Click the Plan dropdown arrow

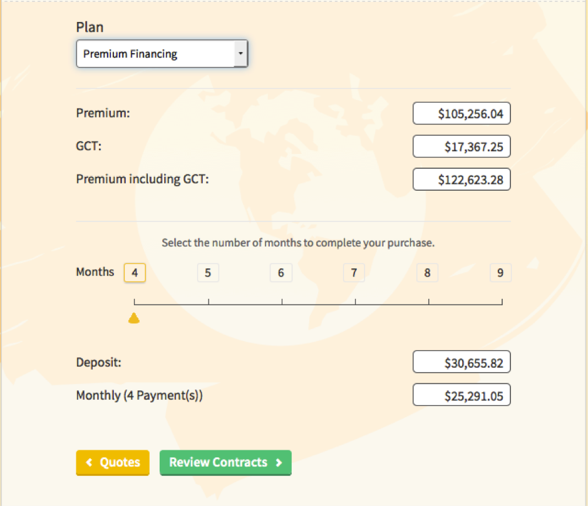tap(240, 54)
